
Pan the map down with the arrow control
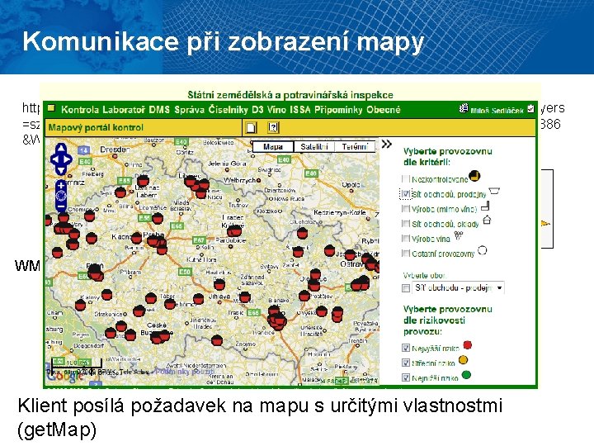(x=61, y=170)
